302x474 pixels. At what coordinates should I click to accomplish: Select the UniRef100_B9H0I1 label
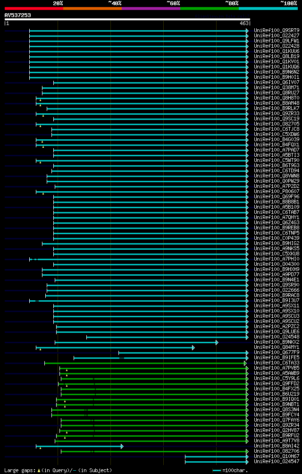(277, 77)
